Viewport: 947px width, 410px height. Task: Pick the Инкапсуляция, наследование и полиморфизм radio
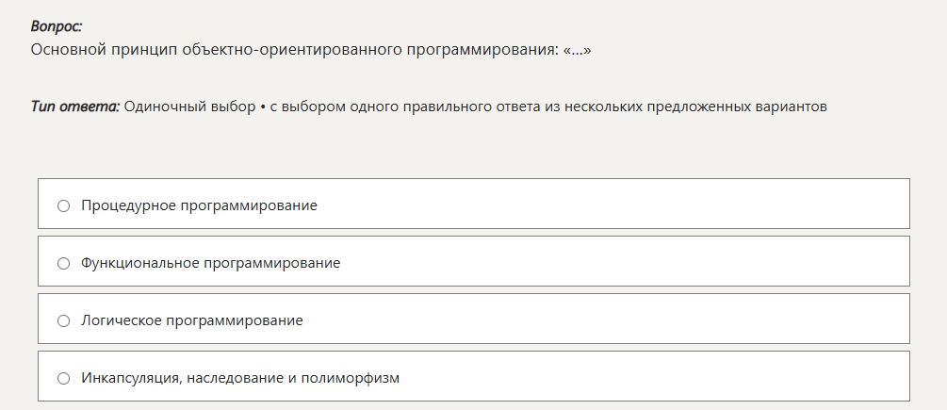64,378
